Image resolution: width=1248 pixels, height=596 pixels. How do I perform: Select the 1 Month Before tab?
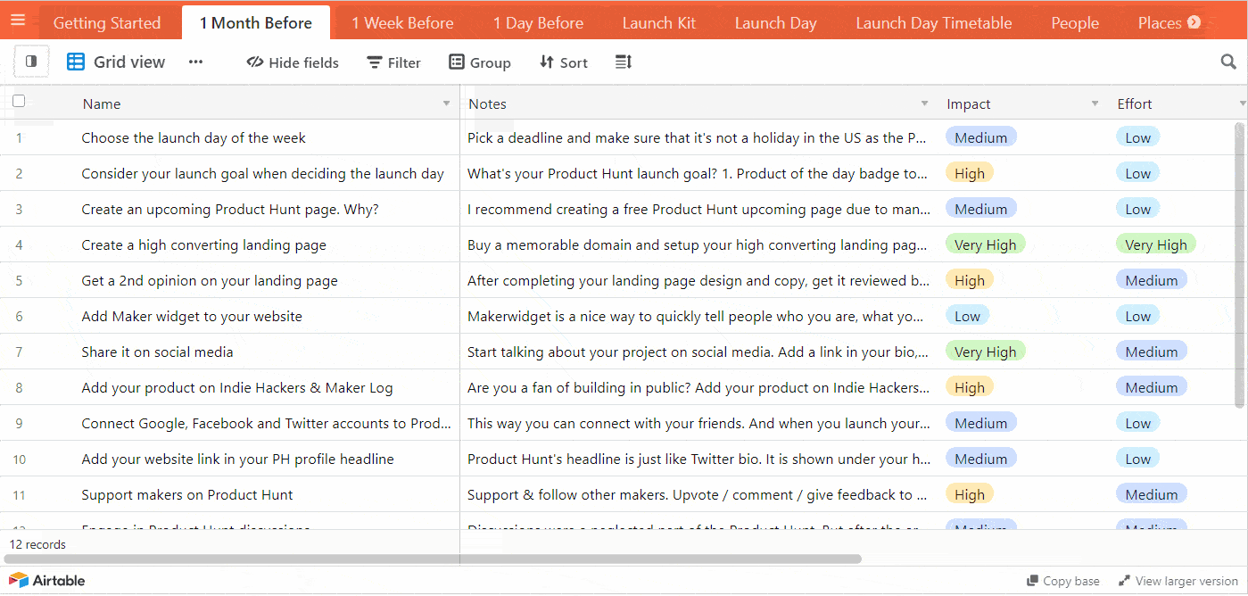pos(256,23)
